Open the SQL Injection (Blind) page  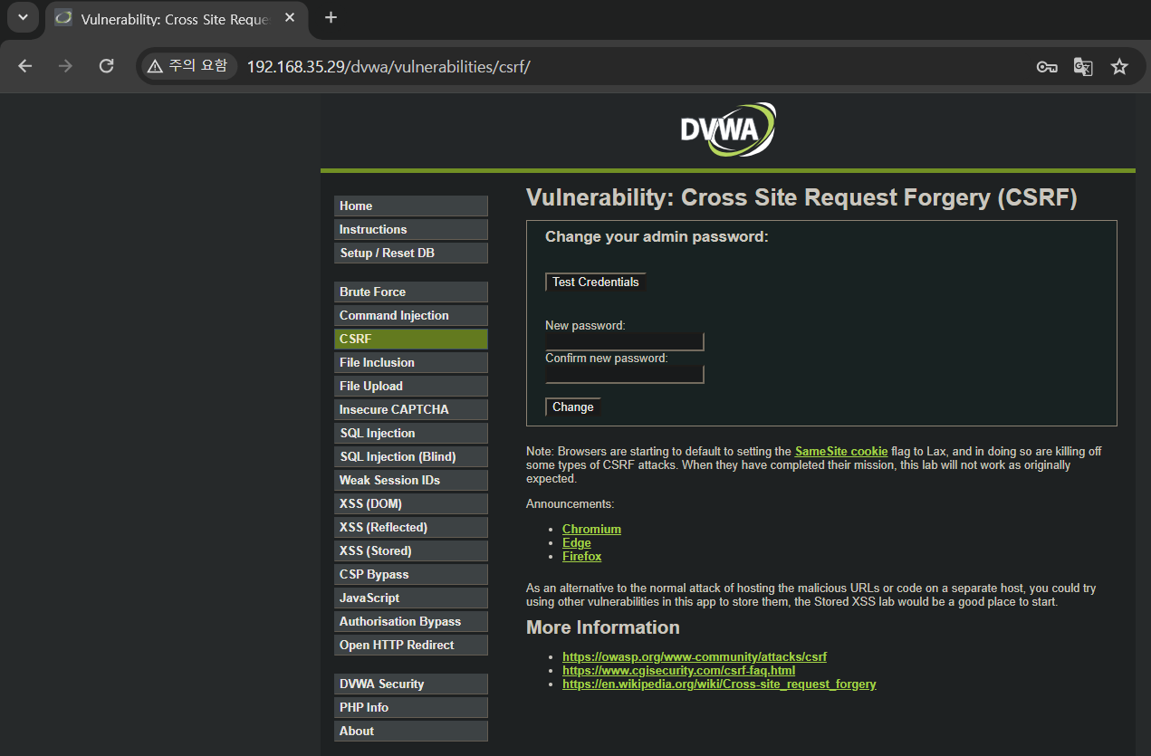(410, 457)
